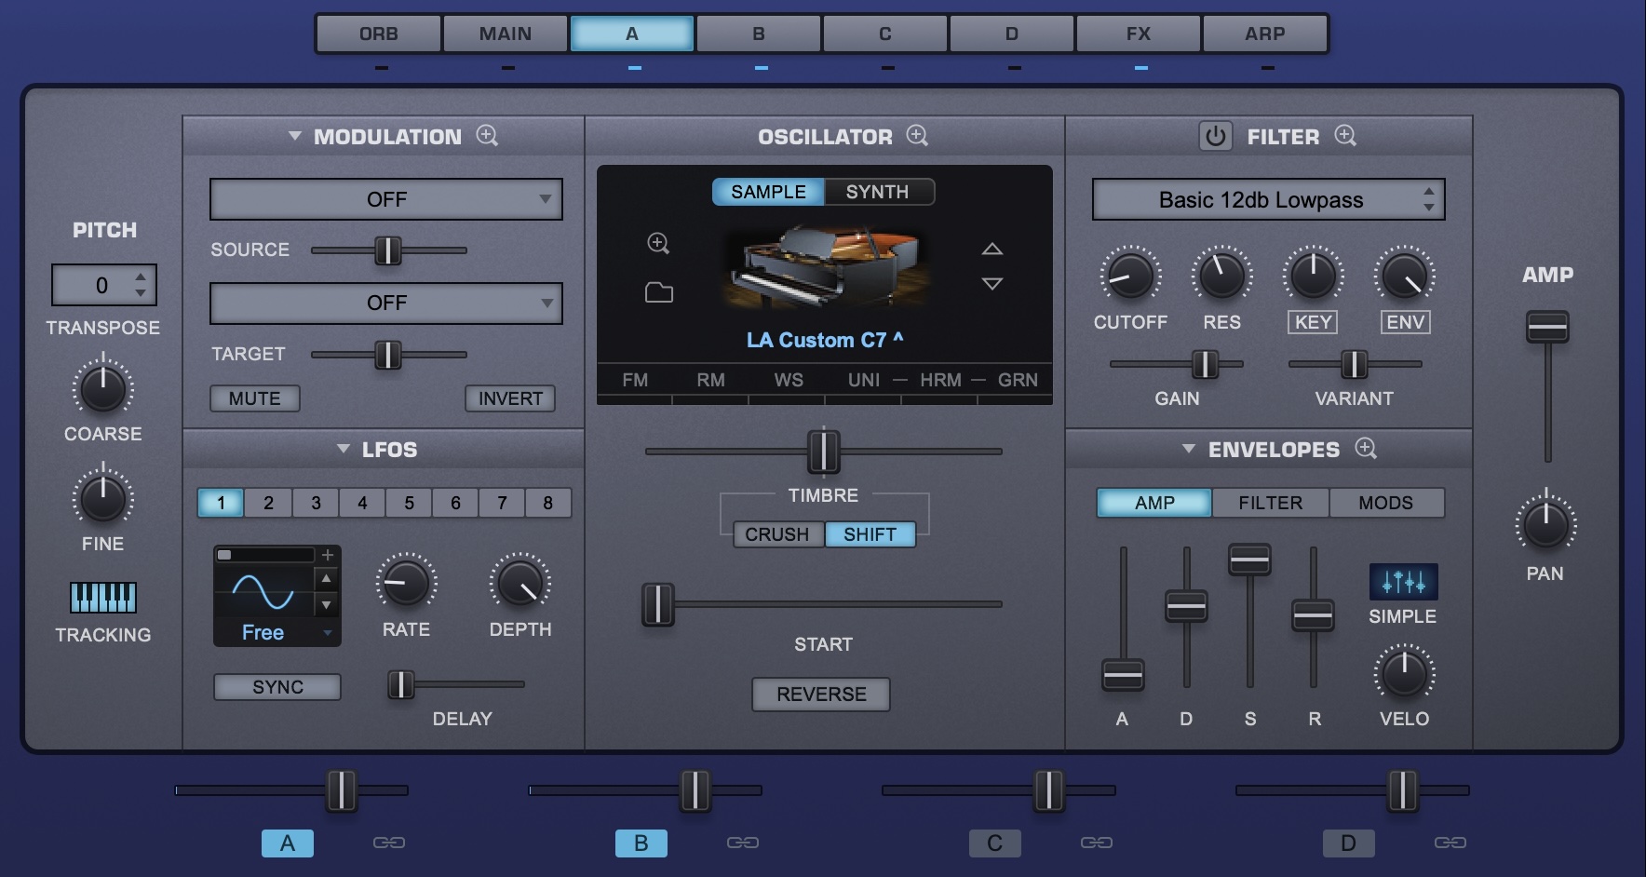
Task: Toggle layer A enable button
Action: pos(288,843)
